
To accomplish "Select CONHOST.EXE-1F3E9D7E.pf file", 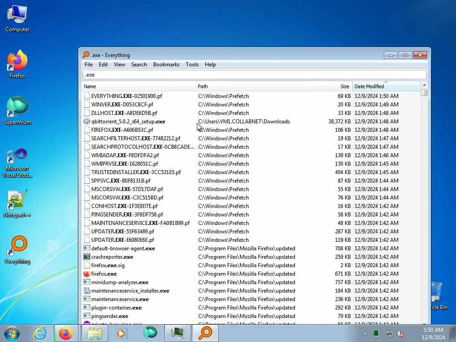I will tap(125, 206).
